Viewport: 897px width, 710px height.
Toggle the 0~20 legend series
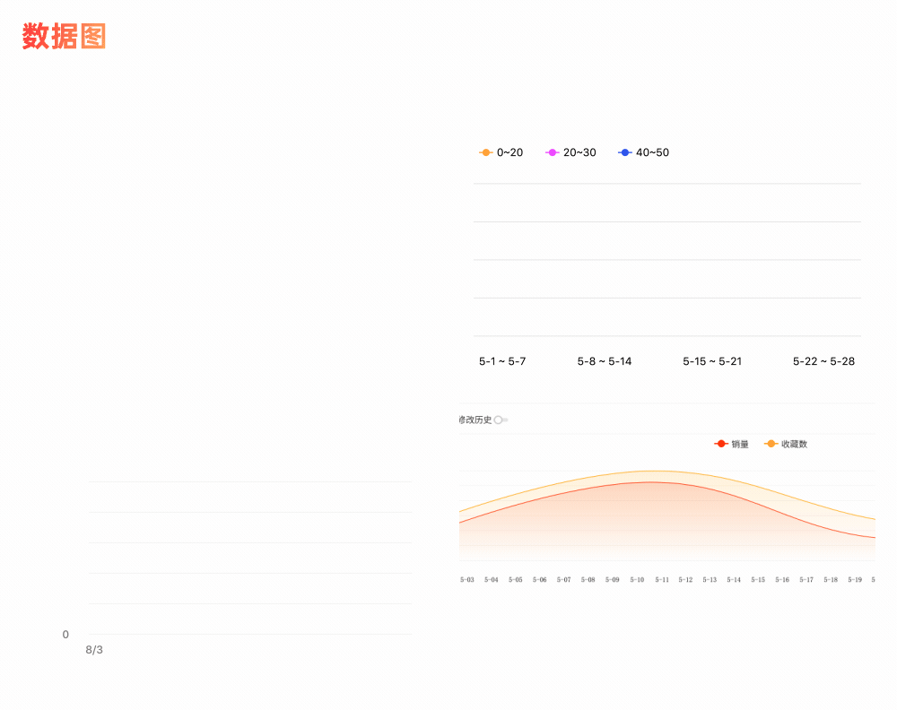(501, 152)
